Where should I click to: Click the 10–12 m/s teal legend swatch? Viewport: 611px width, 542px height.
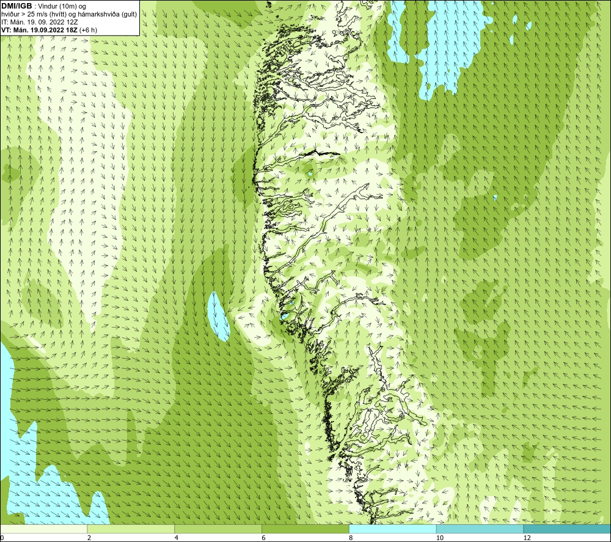[480, 529]
